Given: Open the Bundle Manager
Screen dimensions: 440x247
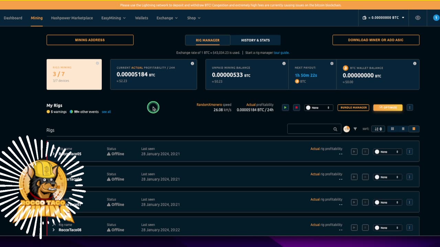Looking at the screenshot, I should pos(353,108).
